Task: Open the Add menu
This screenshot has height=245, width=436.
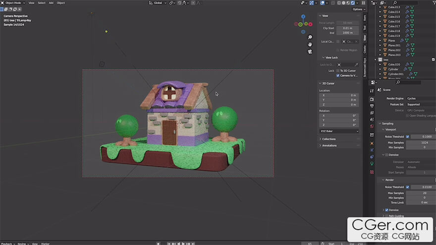Action: (x=51, y=3)
